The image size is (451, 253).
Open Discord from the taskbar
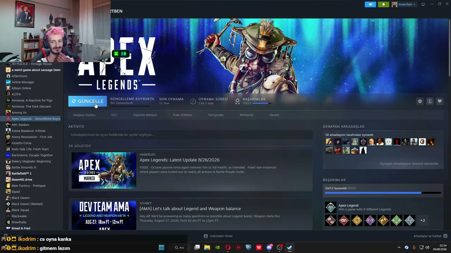(269, 247)
